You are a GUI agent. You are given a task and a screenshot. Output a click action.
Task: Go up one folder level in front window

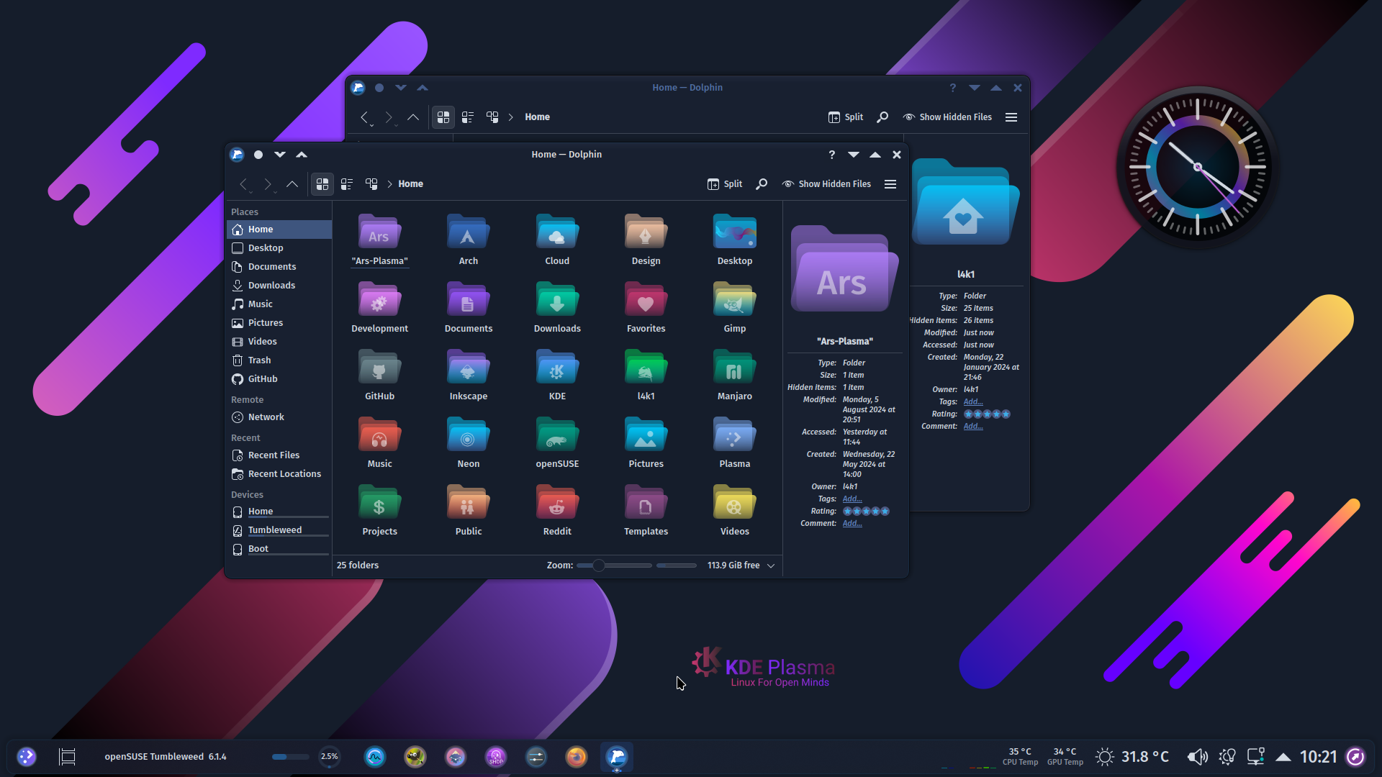(292, 184)
